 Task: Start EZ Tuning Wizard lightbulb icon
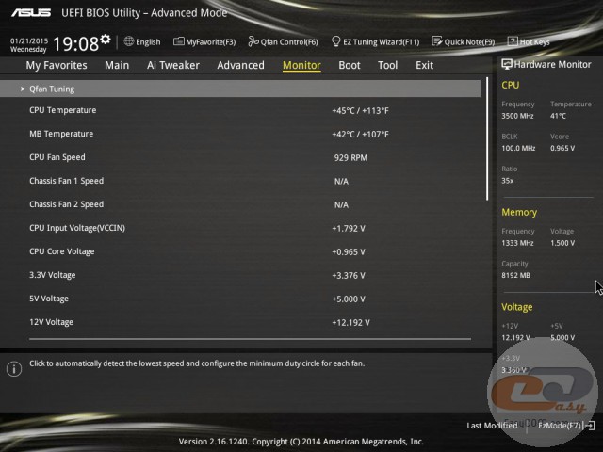pyautogui.click(x=335, y=41)
